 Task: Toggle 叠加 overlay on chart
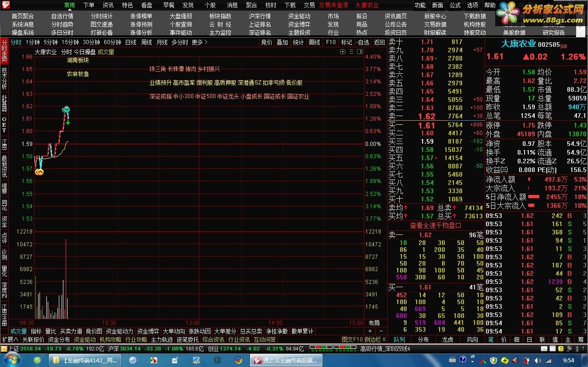[x=282, y=42]
